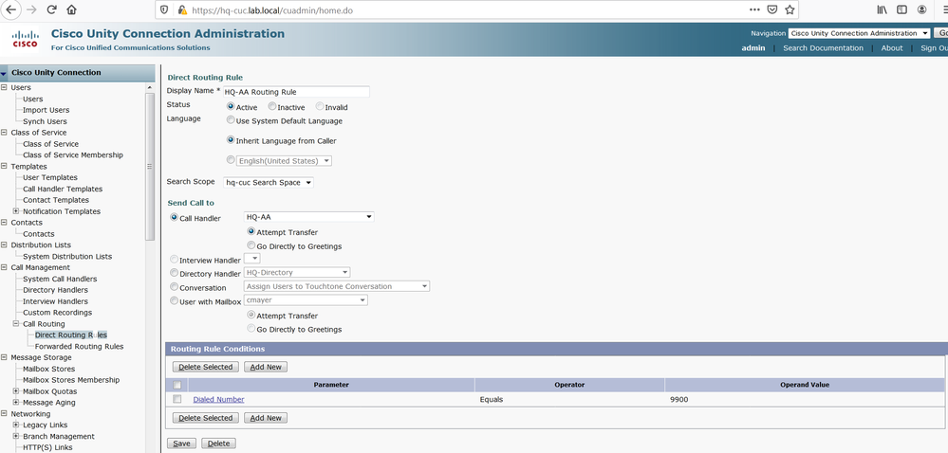
Task: Open the Search Scope dropdown
Action: tap(269, 182)
